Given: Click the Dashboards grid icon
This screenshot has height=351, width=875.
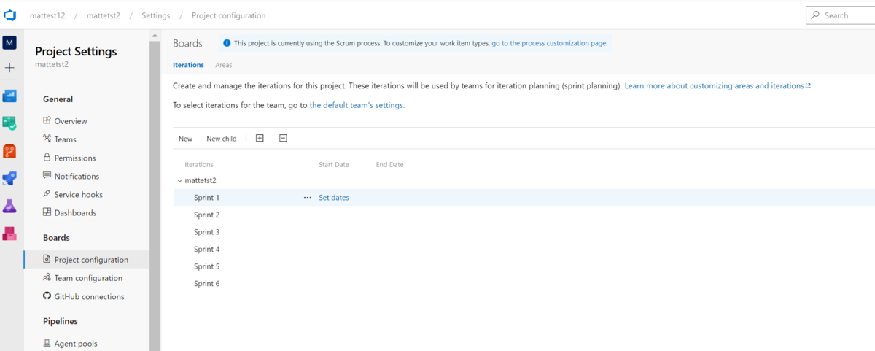Looking at the screenshot, I should [47, 212].
